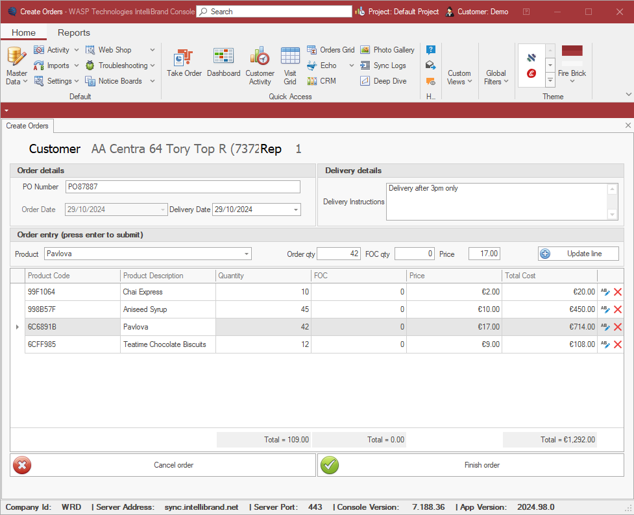Open the Photo Gallery
This screenshot has width=634, height=515.
coord(387,50)
